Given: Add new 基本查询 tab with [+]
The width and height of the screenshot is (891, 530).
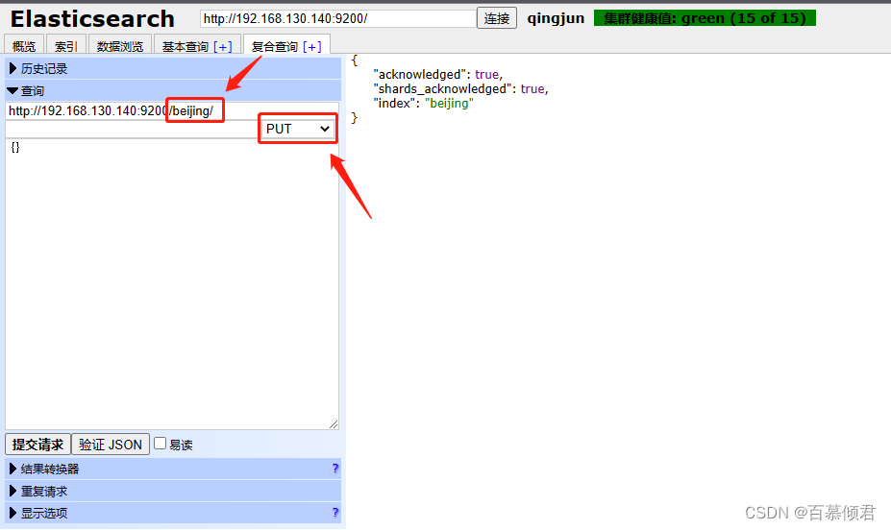Looking at the screenshot, I should tap(223, 46).
